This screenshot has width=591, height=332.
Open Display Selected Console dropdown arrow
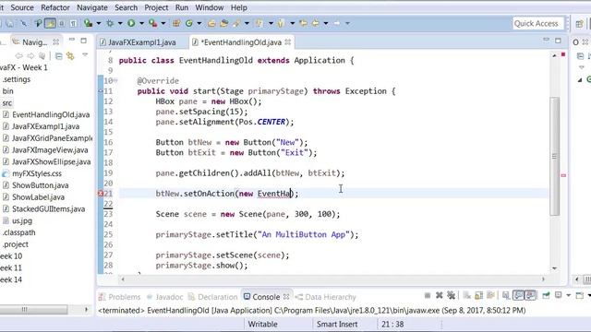(x=569, y=295)
